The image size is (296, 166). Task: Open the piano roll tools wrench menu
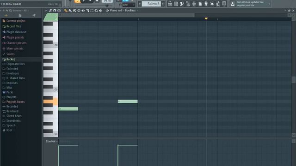[50, 11]
